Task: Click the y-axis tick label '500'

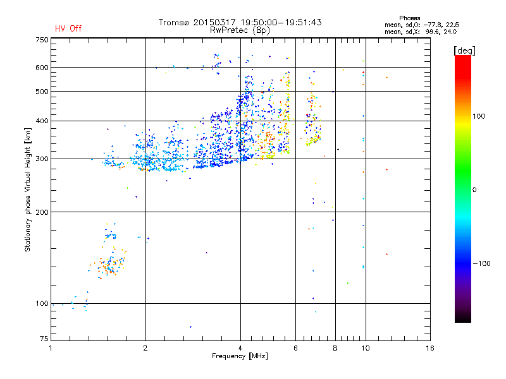Action: click(42, 92)
